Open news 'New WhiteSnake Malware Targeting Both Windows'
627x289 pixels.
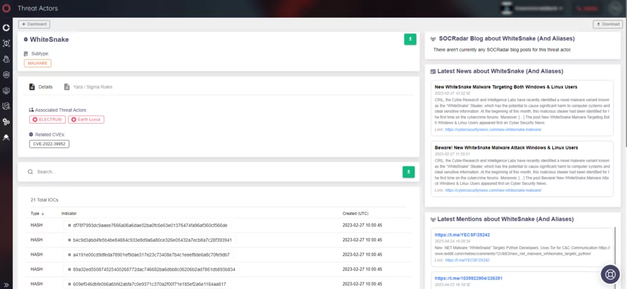point(506,87)
